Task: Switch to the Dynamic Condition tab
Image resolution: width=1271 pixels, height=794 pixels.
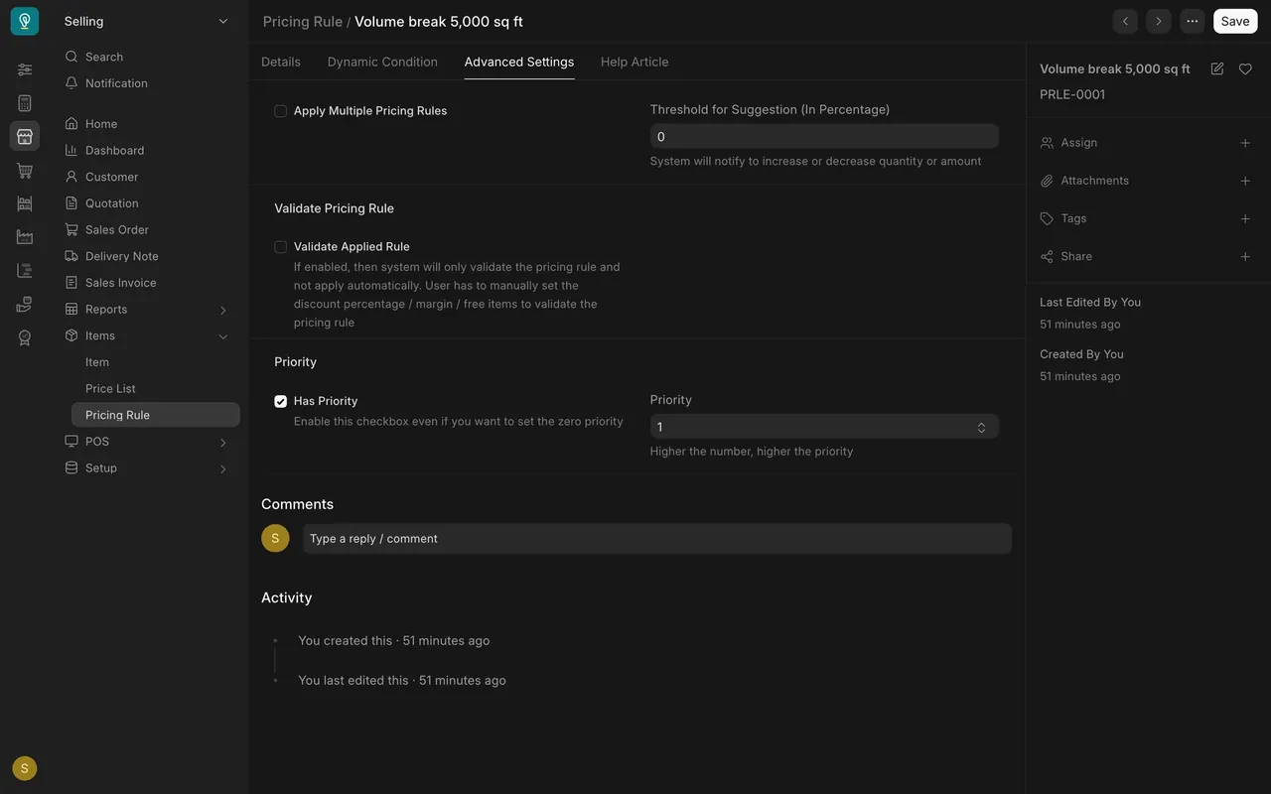Action: tap(382, 62)
